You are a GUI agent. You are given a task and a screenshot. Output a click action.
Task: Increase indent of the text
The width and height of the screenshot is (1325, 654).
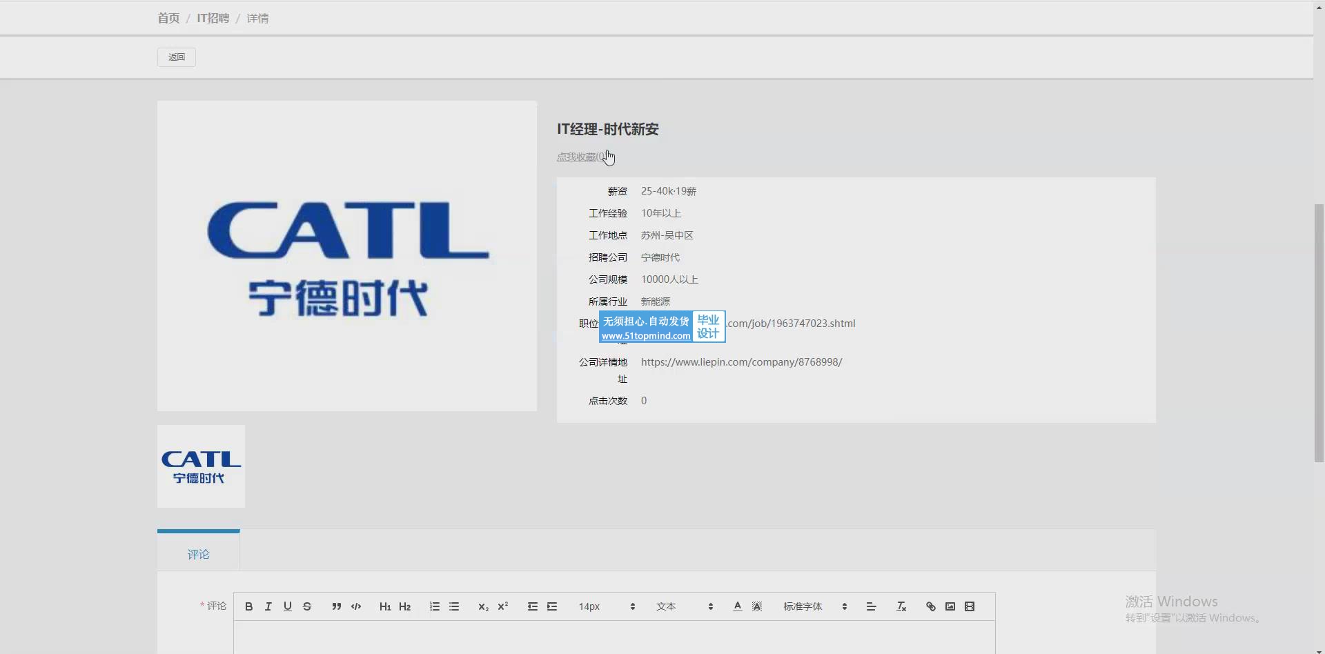(552, 606)
